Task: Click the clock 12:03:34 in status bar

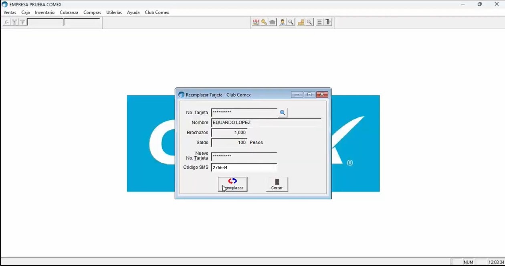Action: tap(496, 262)
